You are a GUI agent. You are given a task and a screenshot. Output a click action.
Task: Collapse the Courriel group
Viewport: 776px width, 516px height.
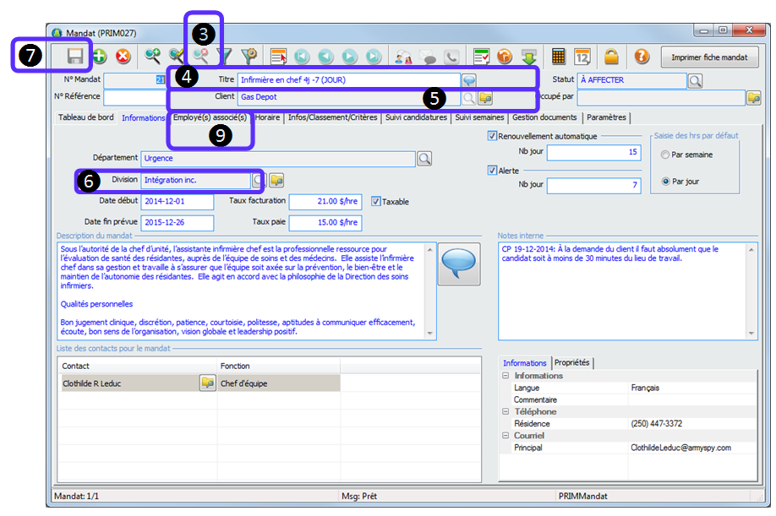tap(505, 436)
